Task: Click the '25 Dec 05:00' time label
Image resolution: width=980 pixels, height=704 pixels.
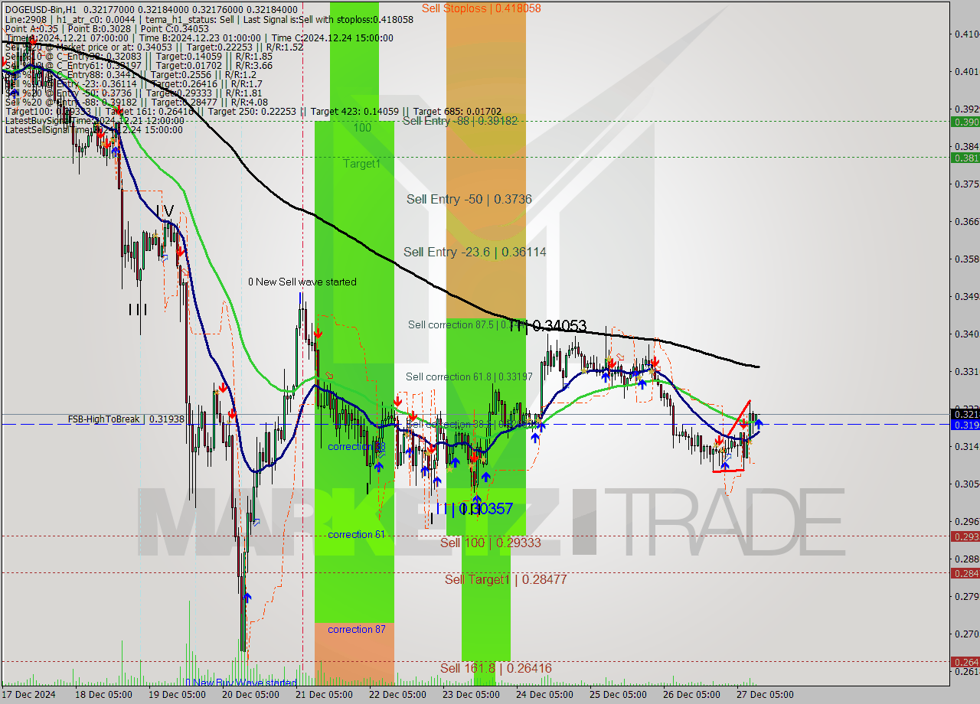Action: [x=617, y=695]
